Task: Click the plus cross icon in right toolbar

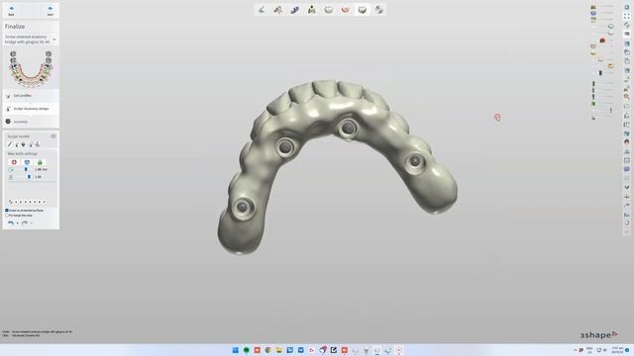Action: 627,197
